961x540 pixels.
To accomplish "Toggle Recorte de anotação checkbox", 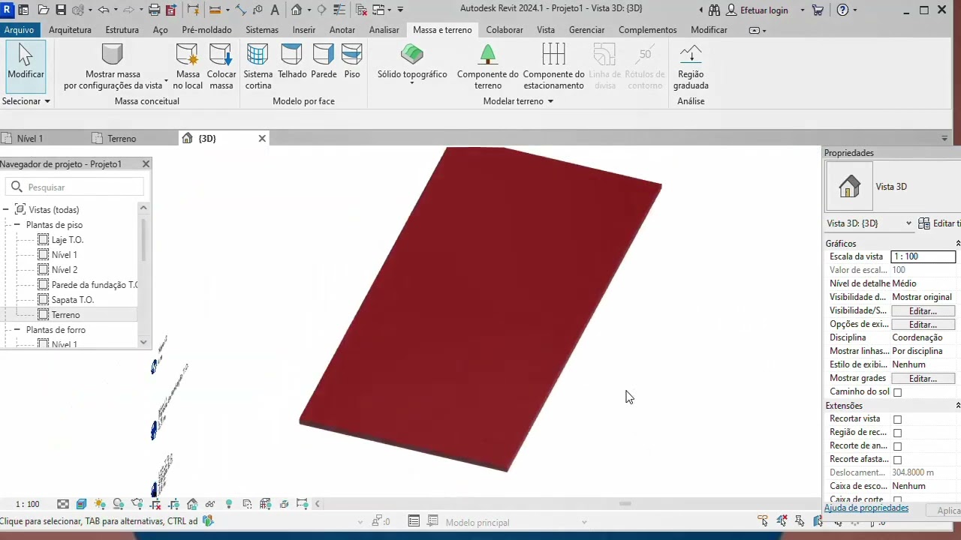I will click(x=897, y=446).
